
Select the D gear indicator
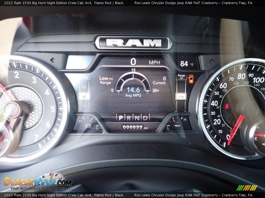coord(145,118)
